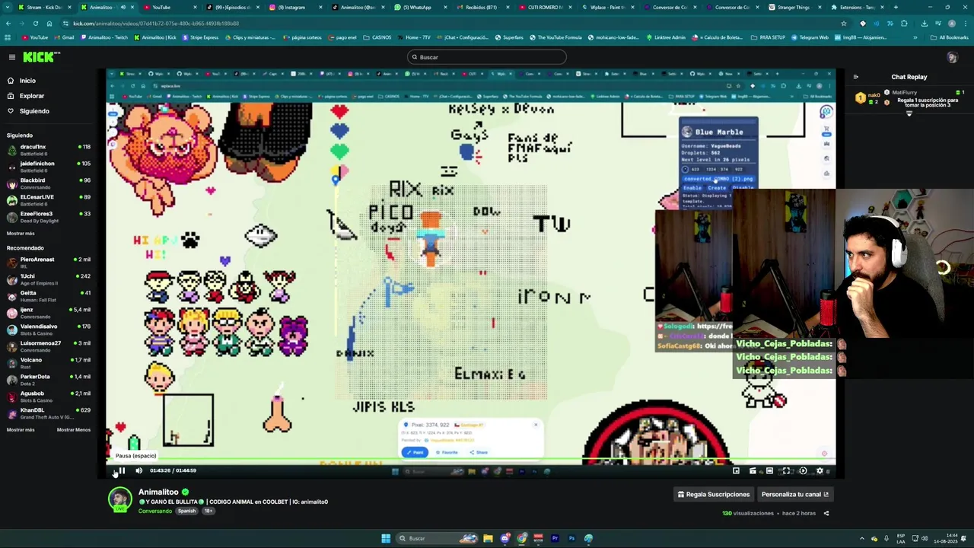Open user profile avatar top right
Image resolution: width=974 pixels, height=548 pixels.
952,57
